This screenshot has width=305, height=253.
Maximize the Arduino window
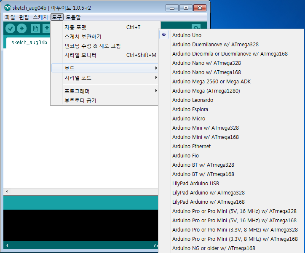(x=186, y=8)
